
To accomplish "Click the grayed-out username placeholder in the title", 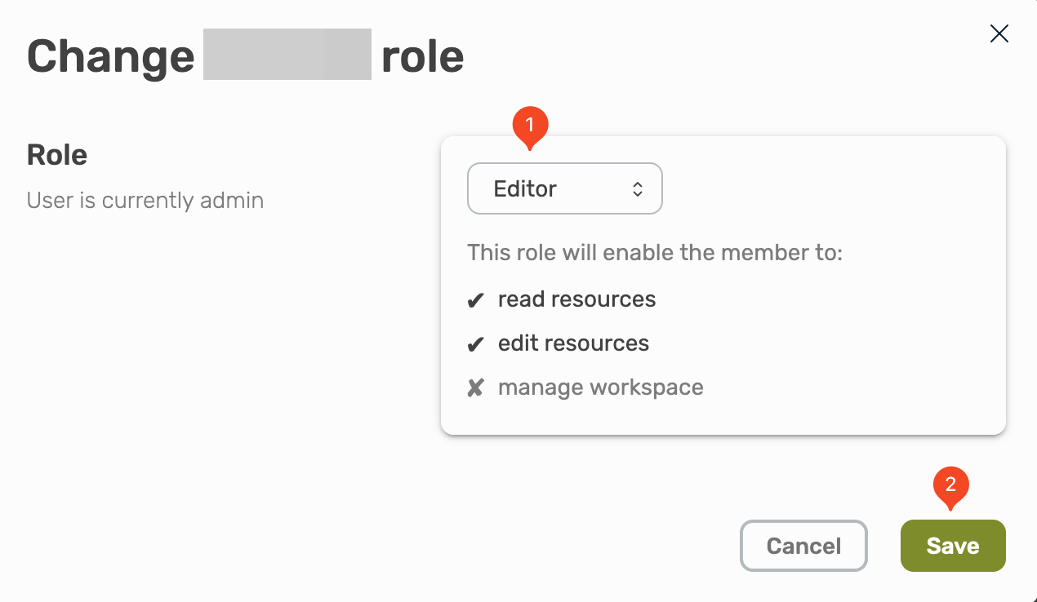I will 287,55.
